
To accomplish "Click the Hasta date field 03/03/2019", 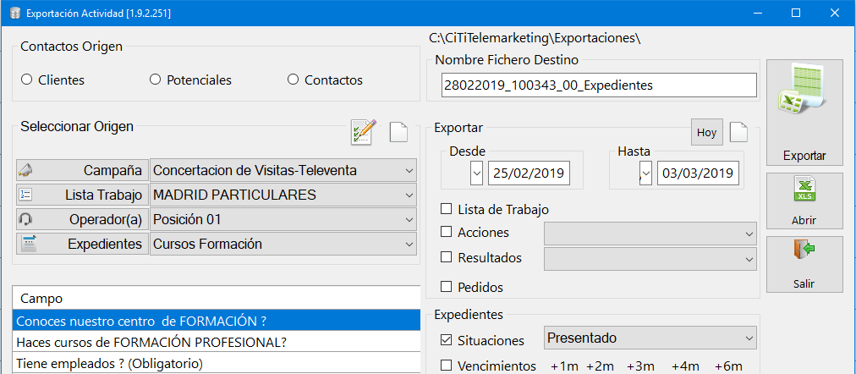I will [x=698, y=173].
